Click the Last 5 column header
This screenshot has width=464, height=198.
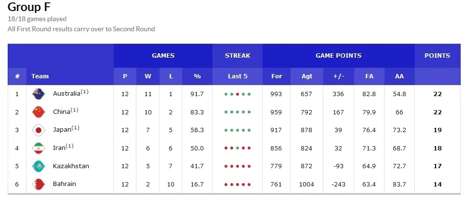(238, 76)
